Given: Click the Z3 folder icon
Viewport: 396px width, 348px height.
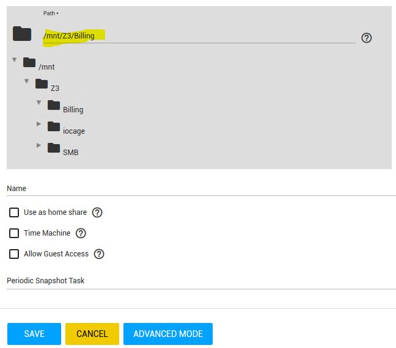Looking at the screenshot, I should [42, 84].
